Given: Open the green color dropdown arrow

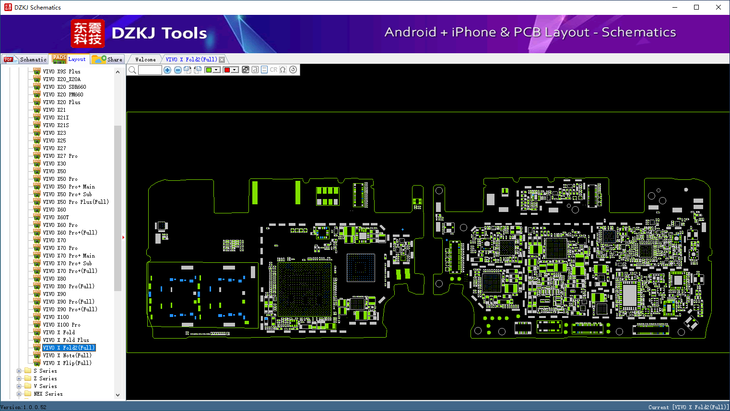Looking at the screenshot, I should pyautogui.click(x=217, y=70).
